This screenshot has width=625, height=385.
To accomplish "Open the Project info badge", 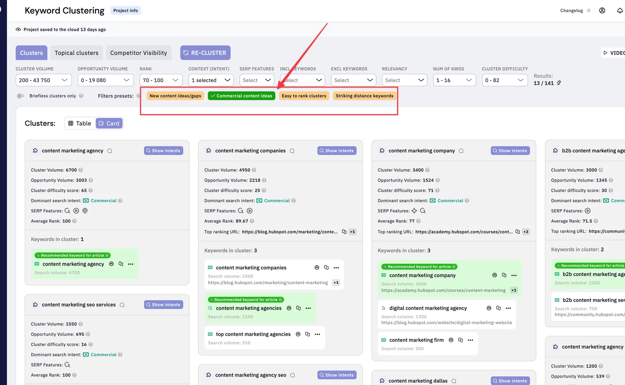I will [125, 11].
